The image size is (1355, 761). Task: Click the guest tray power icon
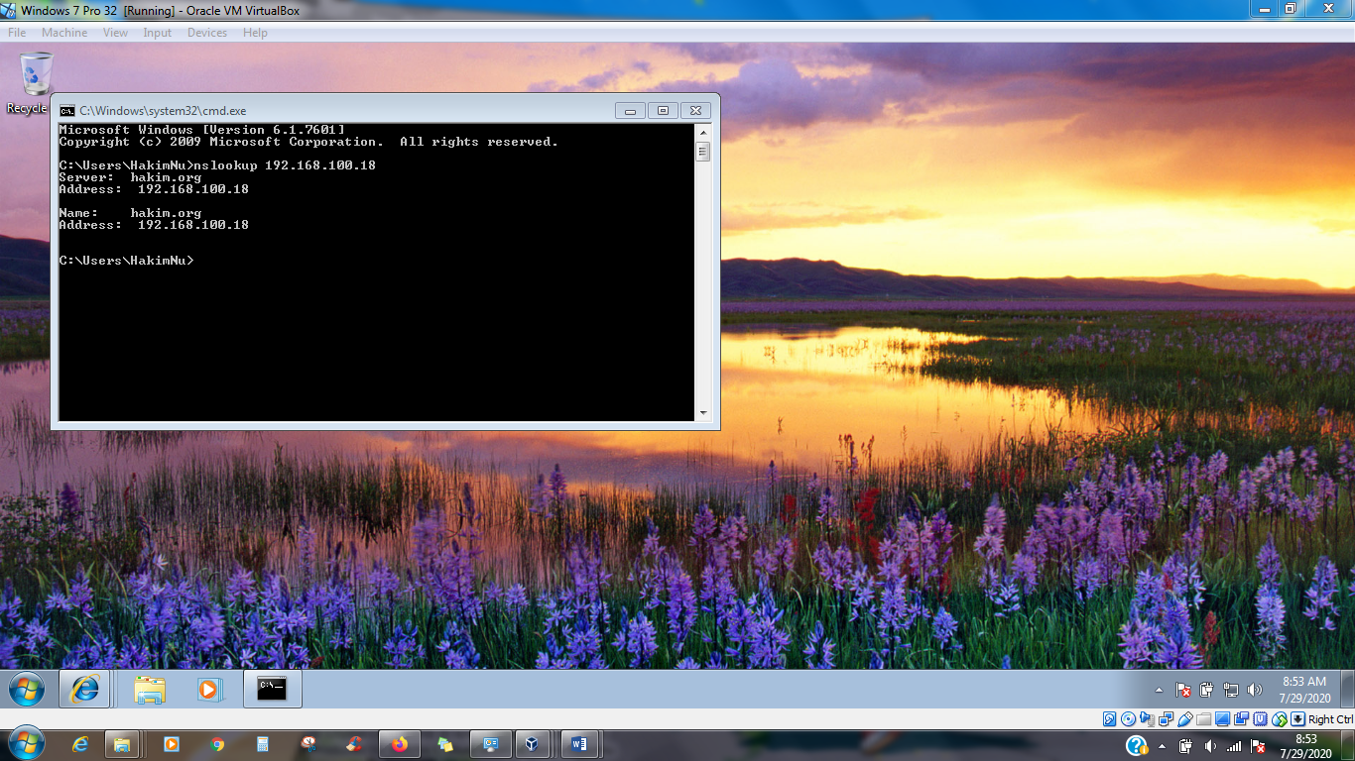[x=1207, y=690]
